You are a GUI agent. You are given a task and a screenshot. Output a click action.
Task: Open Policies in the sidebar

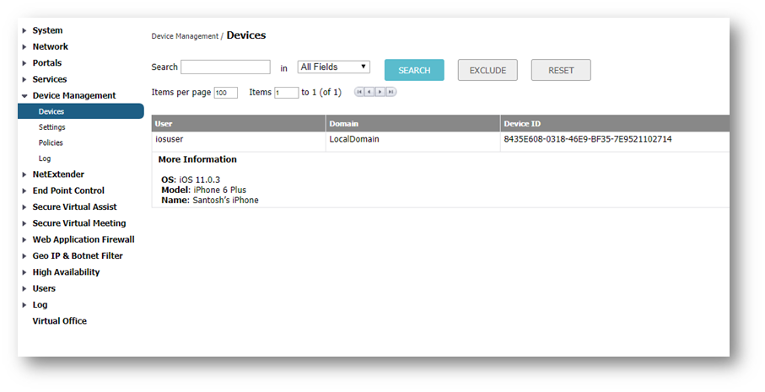[x=51, y=143]
